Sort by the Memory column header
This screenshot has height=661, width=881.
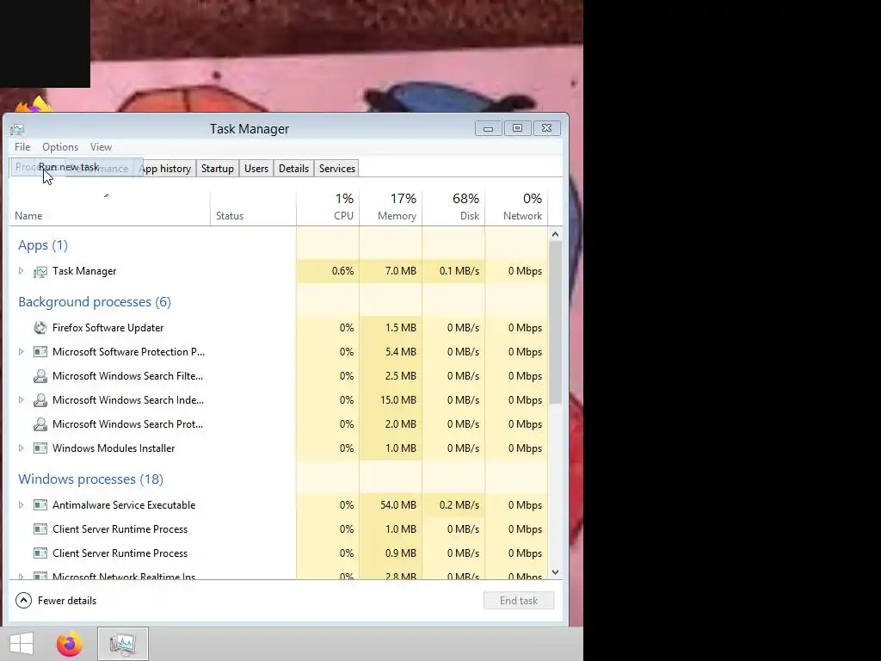click(391, 208)
